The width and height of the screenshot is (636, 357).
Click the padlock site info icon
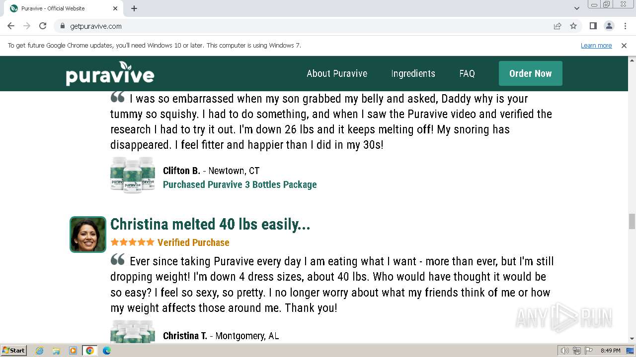pos(62,26)
